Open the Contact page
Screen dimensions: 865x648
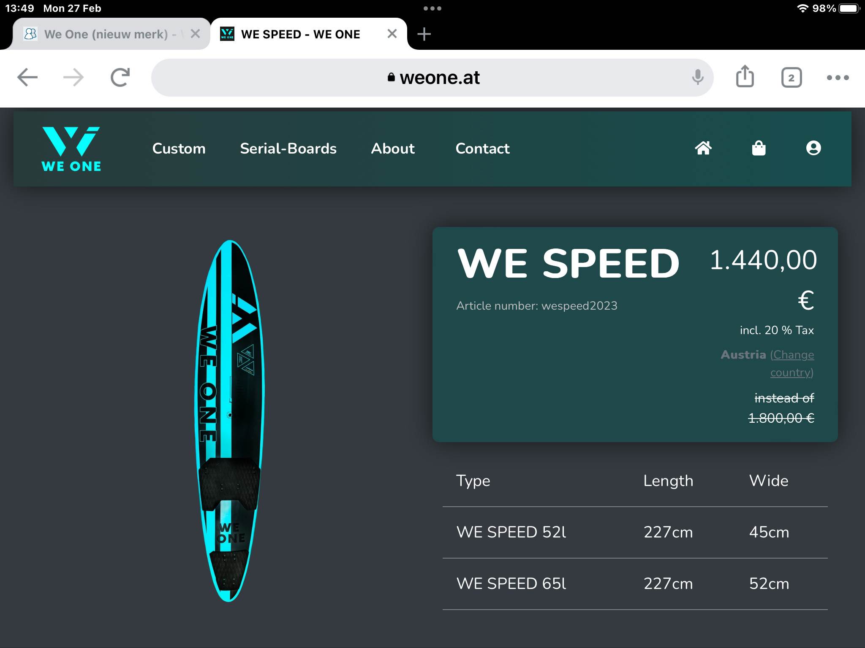click(482, 148)
